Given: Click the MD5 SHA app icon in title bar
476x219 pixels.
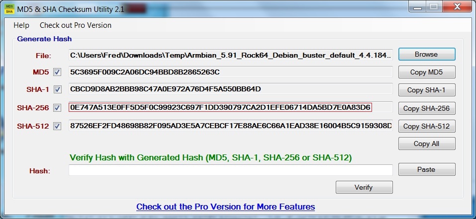Looking at the screenshot, I should click(x=8, y=8).
